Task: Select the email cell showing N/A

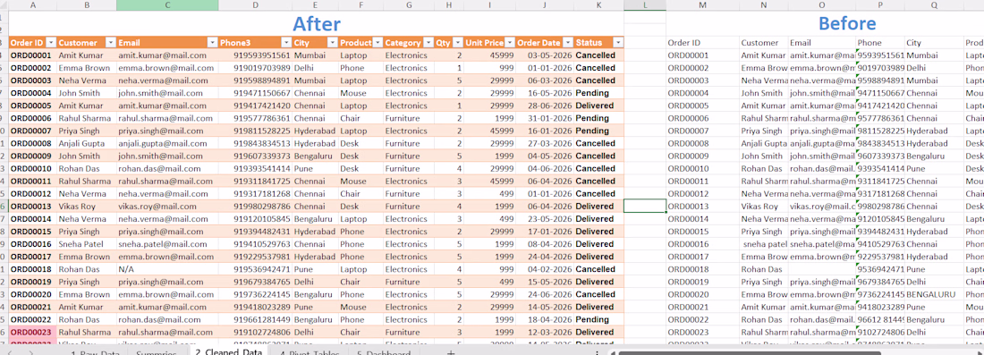Action: [x=167, y=269]
